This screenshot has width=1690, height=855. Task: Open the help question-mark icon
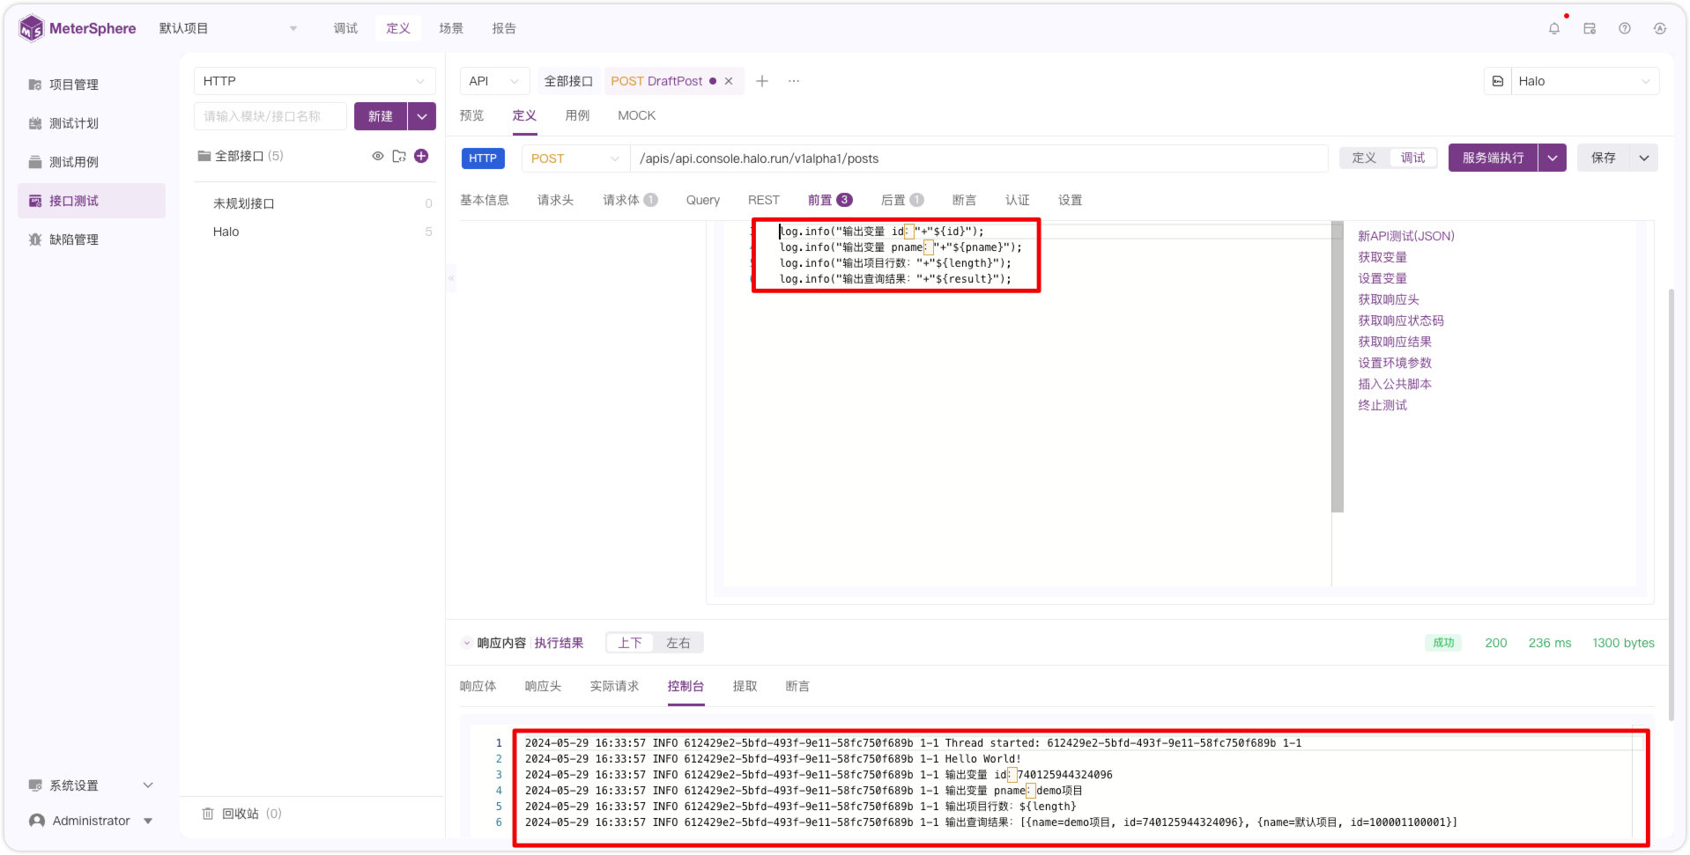pyautogui.click(x=1625, y=28)
